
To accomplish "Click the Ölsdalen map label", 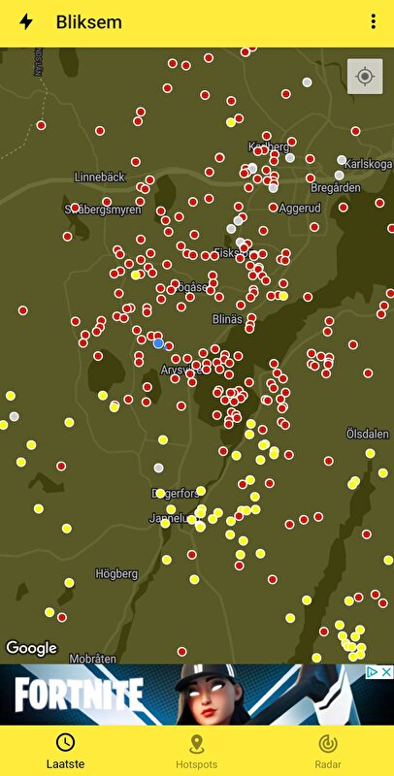I will tap(367, 434).
